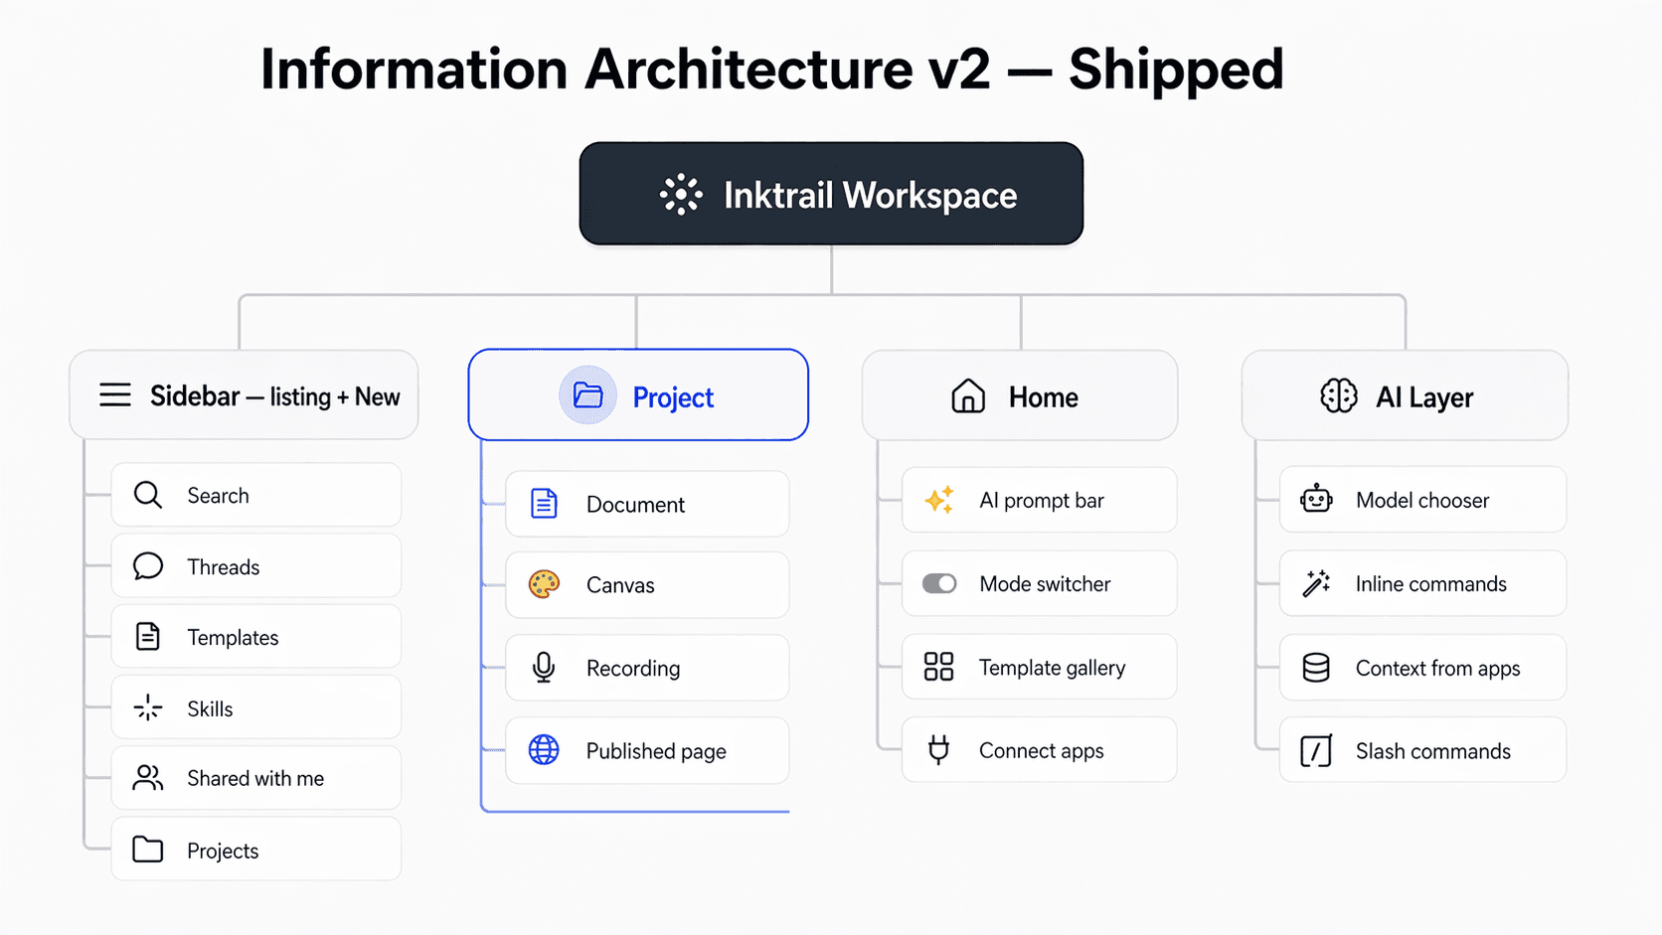Click the Slash commands icon
This screenshot has width=1662, height=935.
[1316, 751]
